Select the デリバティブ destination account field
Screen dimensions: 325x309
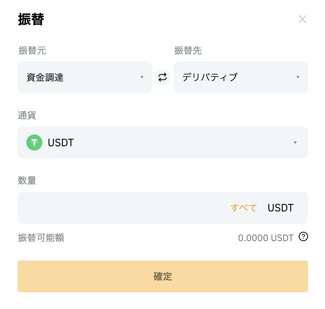[x=241, y=77]
